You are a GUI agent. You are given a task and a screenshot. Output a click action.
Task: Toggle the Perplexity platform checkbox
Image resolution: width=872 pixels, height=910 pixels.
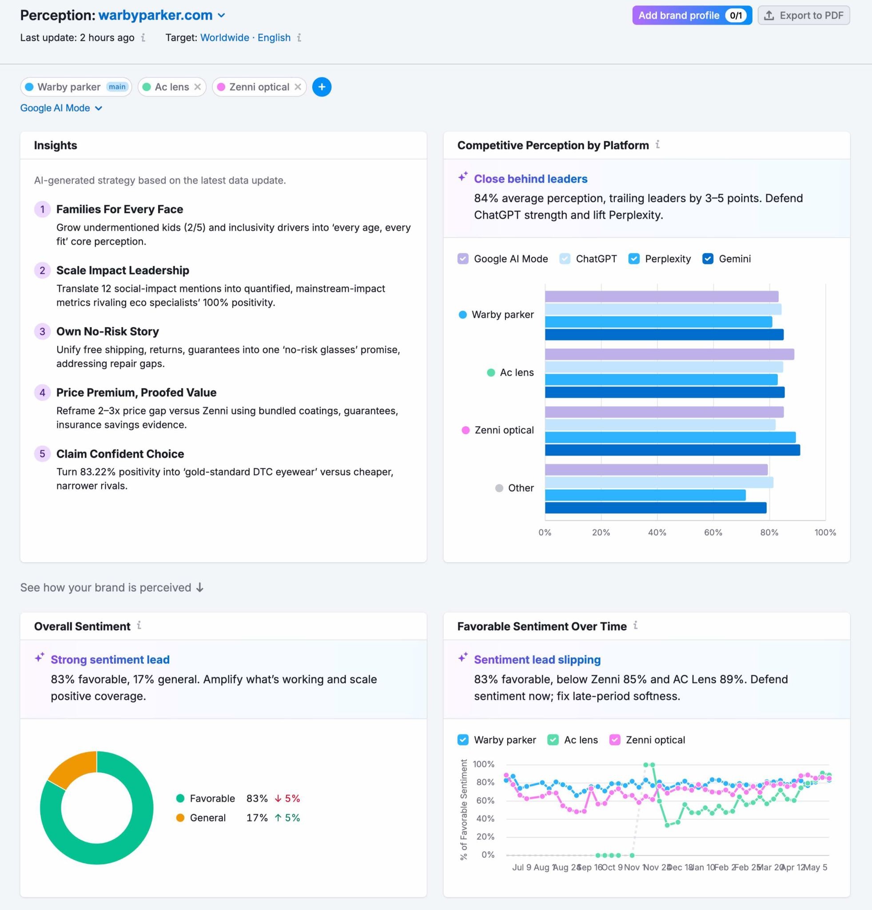click(634, 259)
